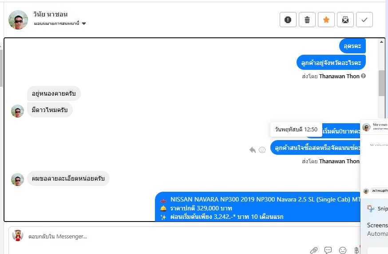The height and width of the screenshot is (254, 388).
Task: Click help question mark next to Thanawan Thon
Action: [363, 76]
